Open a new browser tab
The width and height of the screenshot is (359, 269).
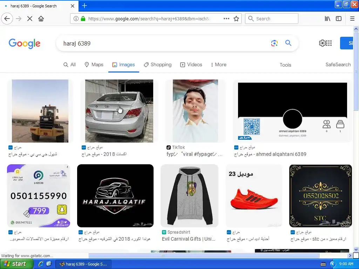click(84, 6)
